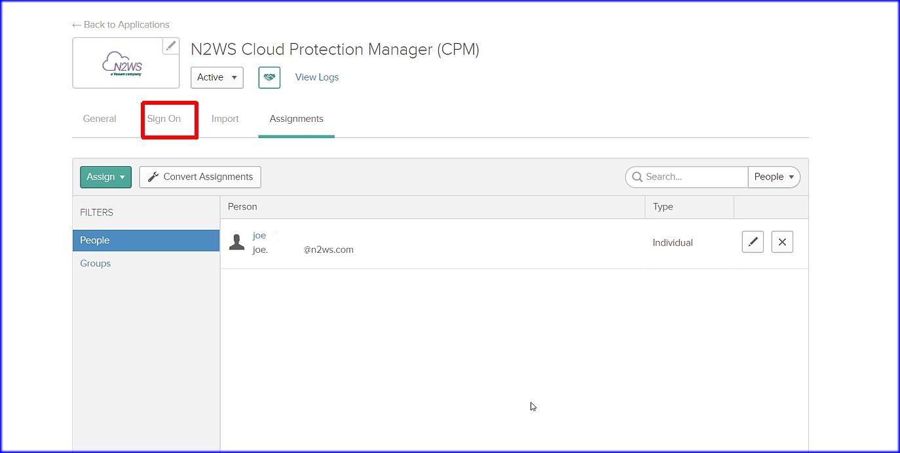Switch to the General tab
The height and width of the screenshot is (453, 900).
tap(100, 118)
